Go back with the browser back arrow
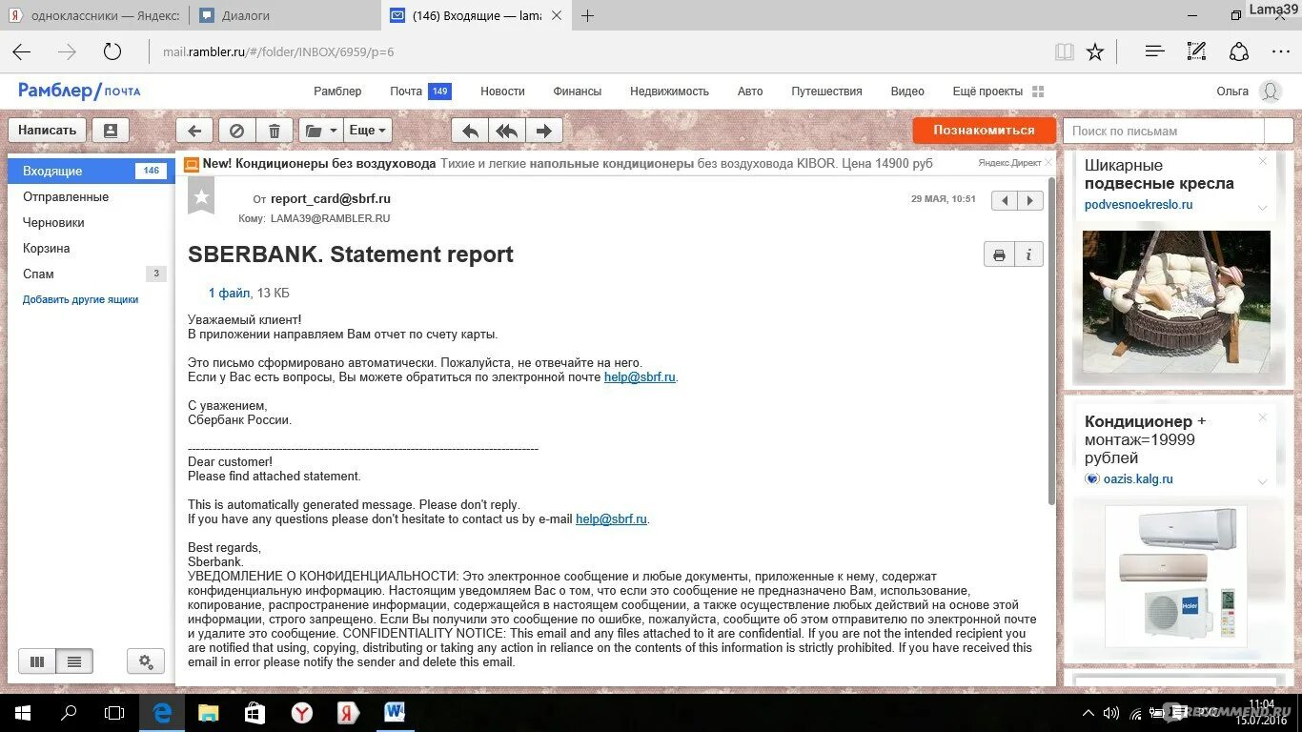 pyautogui.click(x=21, y=51)
